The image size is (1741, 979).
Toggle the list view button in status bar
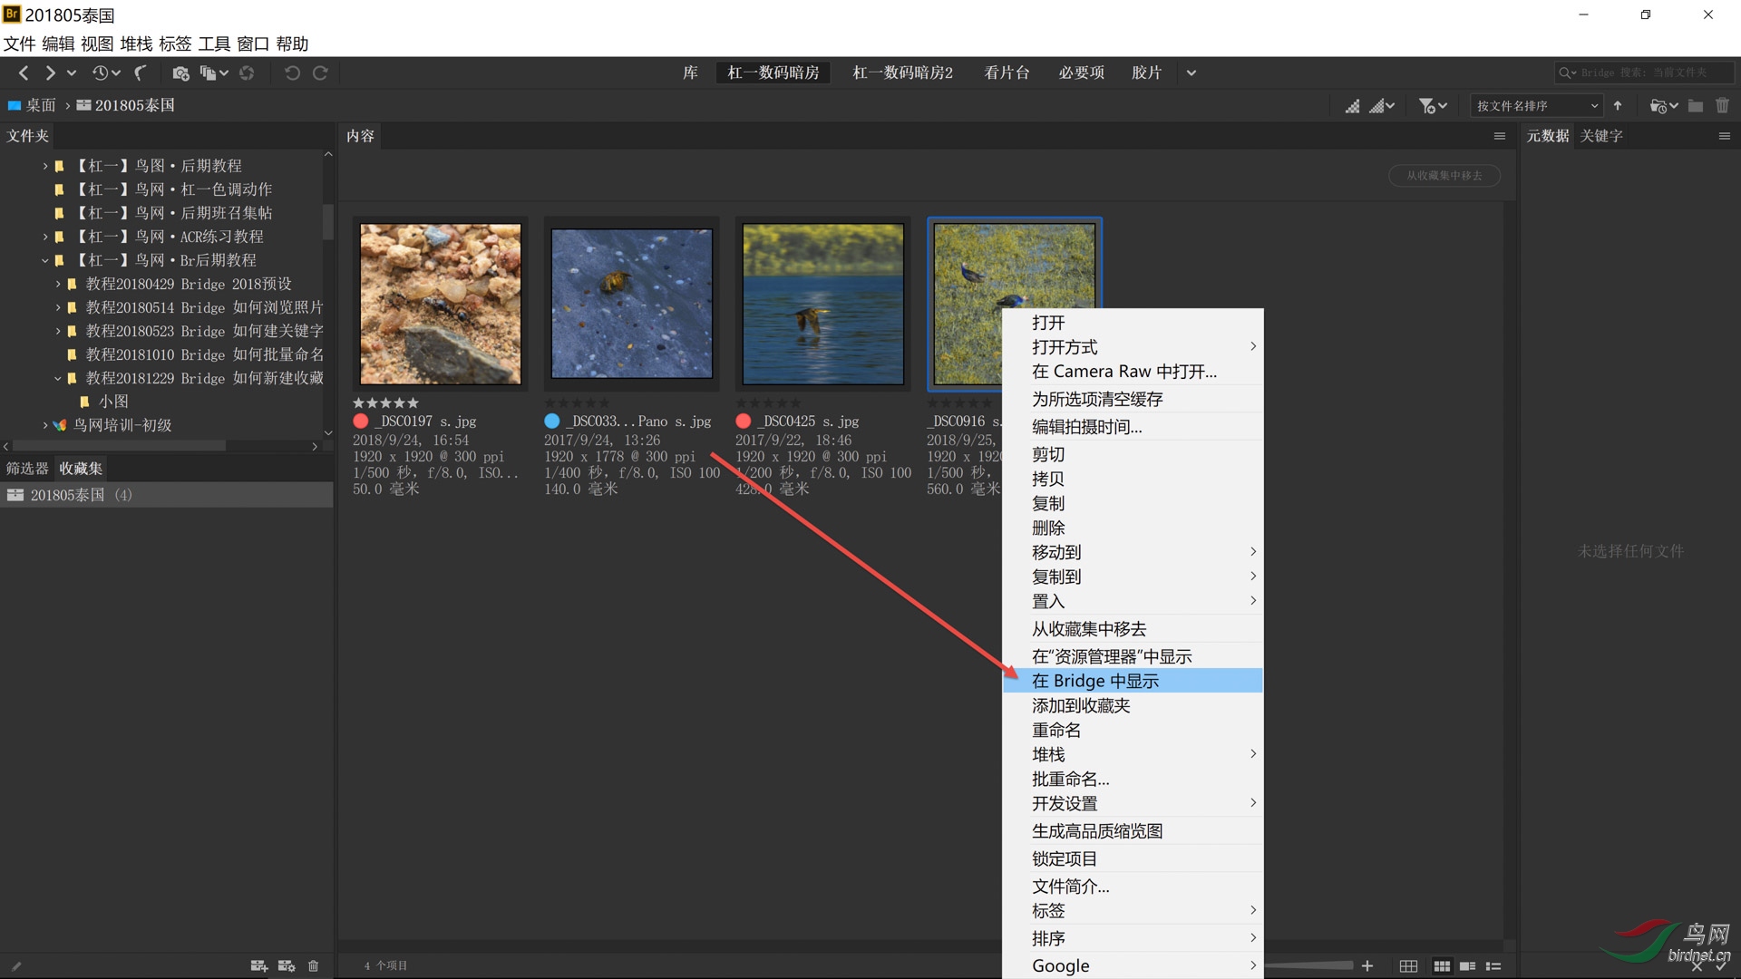tap(1493, 966)
